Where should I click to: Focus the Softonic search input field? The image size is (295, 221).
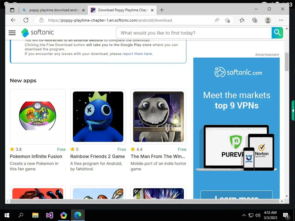coord(194,33)
